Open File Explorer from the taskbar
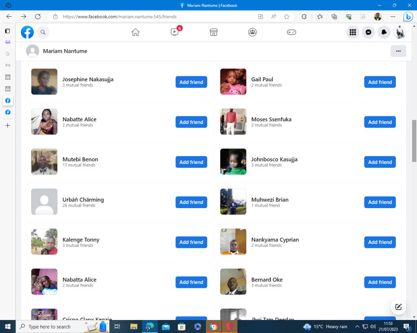This screenshot has width=417, height=333. (134, 326)
